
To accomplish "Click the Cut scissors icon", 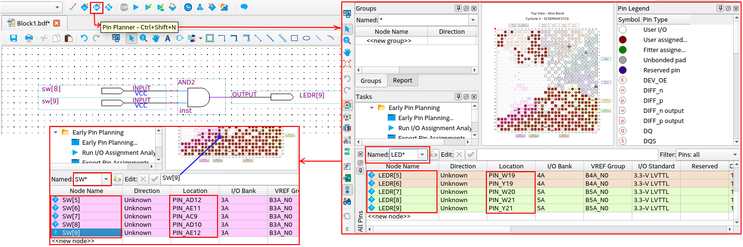I will (x=44, y=38).
